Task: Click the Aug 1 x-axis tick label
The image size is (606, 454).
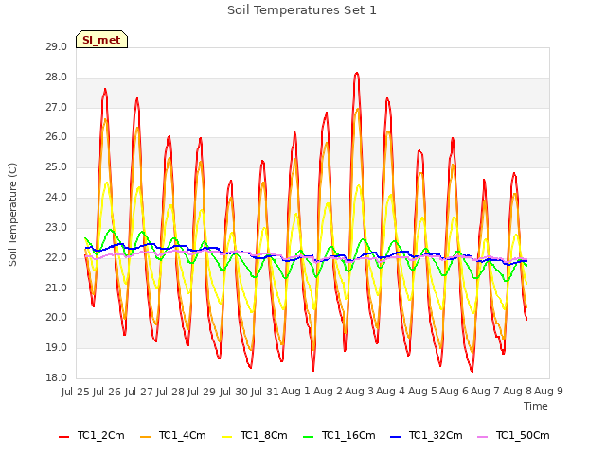Action: (296, 391)
